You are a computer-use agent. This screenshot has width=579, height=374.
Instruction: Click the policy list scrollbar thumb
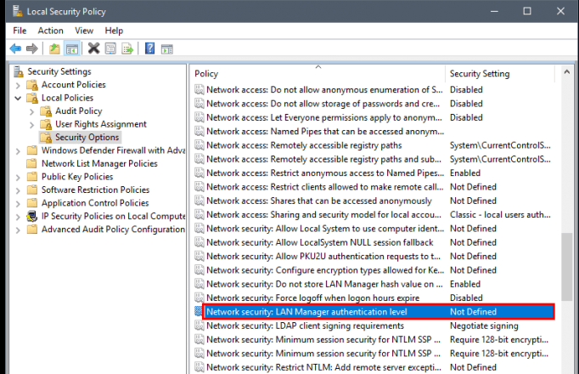coord(567,267)
